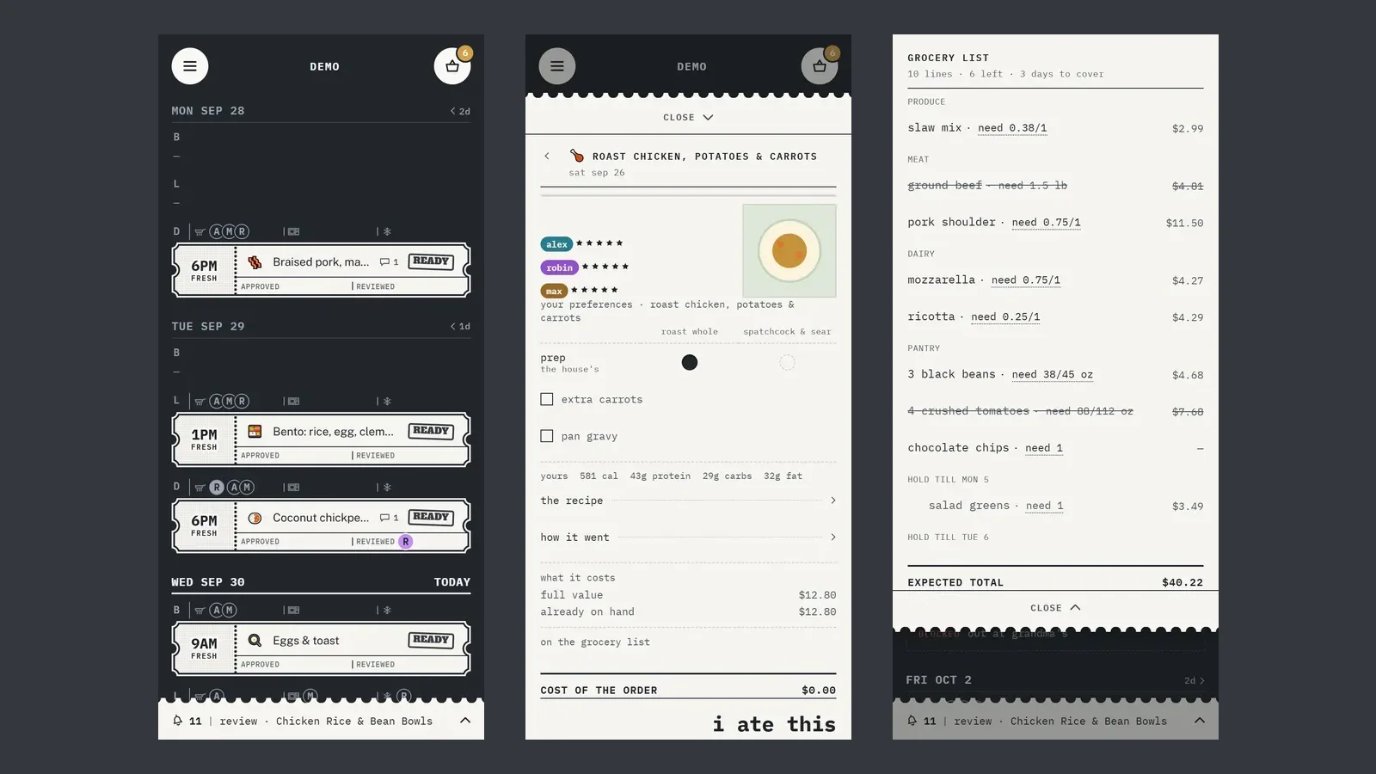Open hamburger menu in middle panel header

click(x=557, y=66)
